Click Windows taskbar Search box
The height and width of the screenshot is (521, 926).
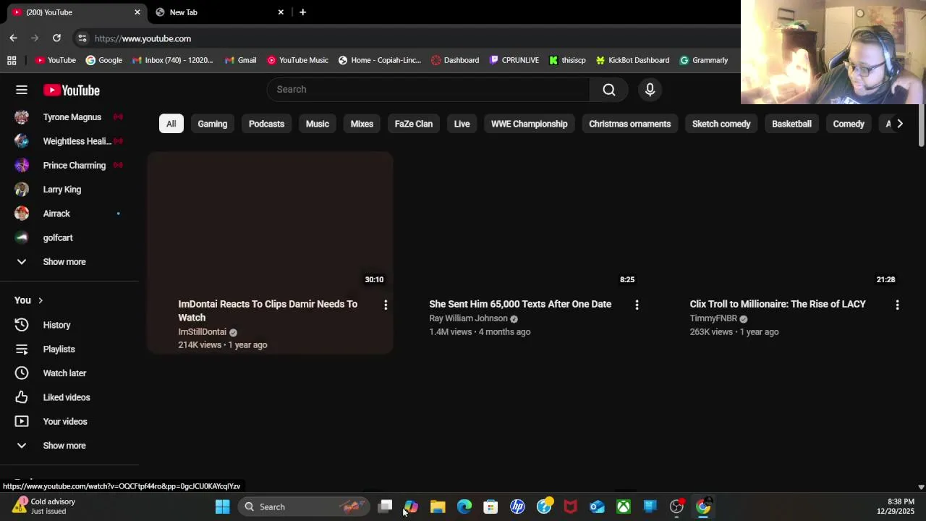[304, 507]
